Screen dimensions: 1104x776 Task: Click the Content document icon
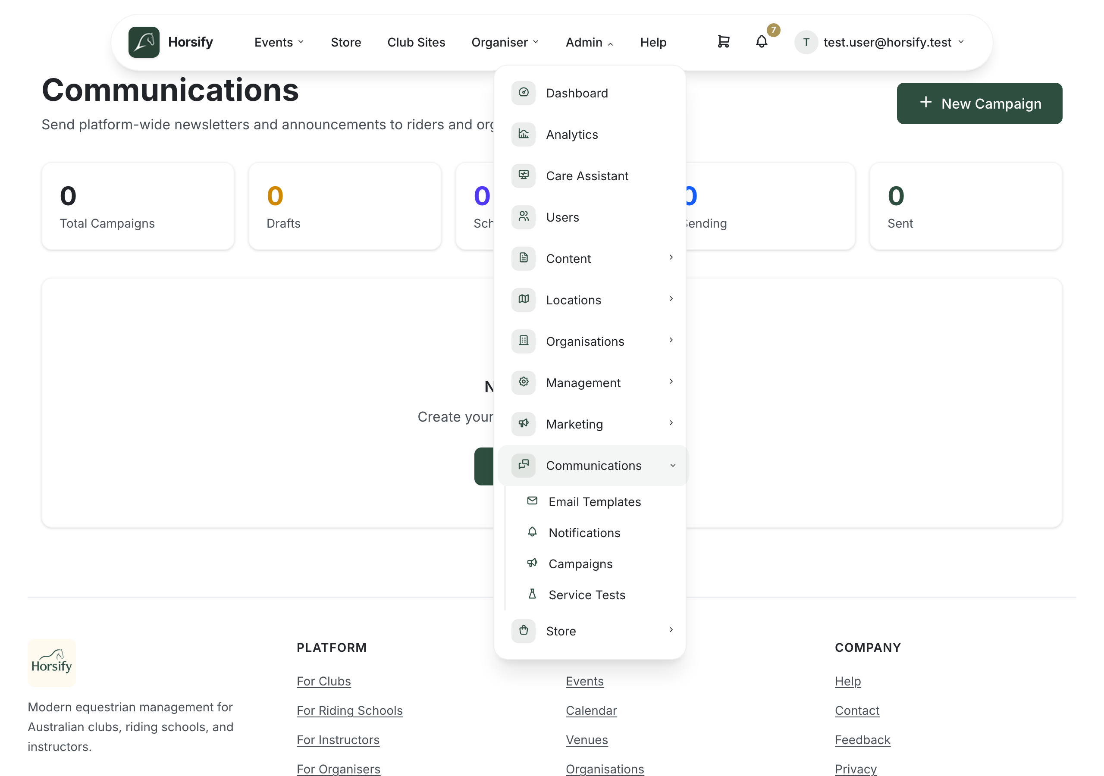[x=524, y=258]
